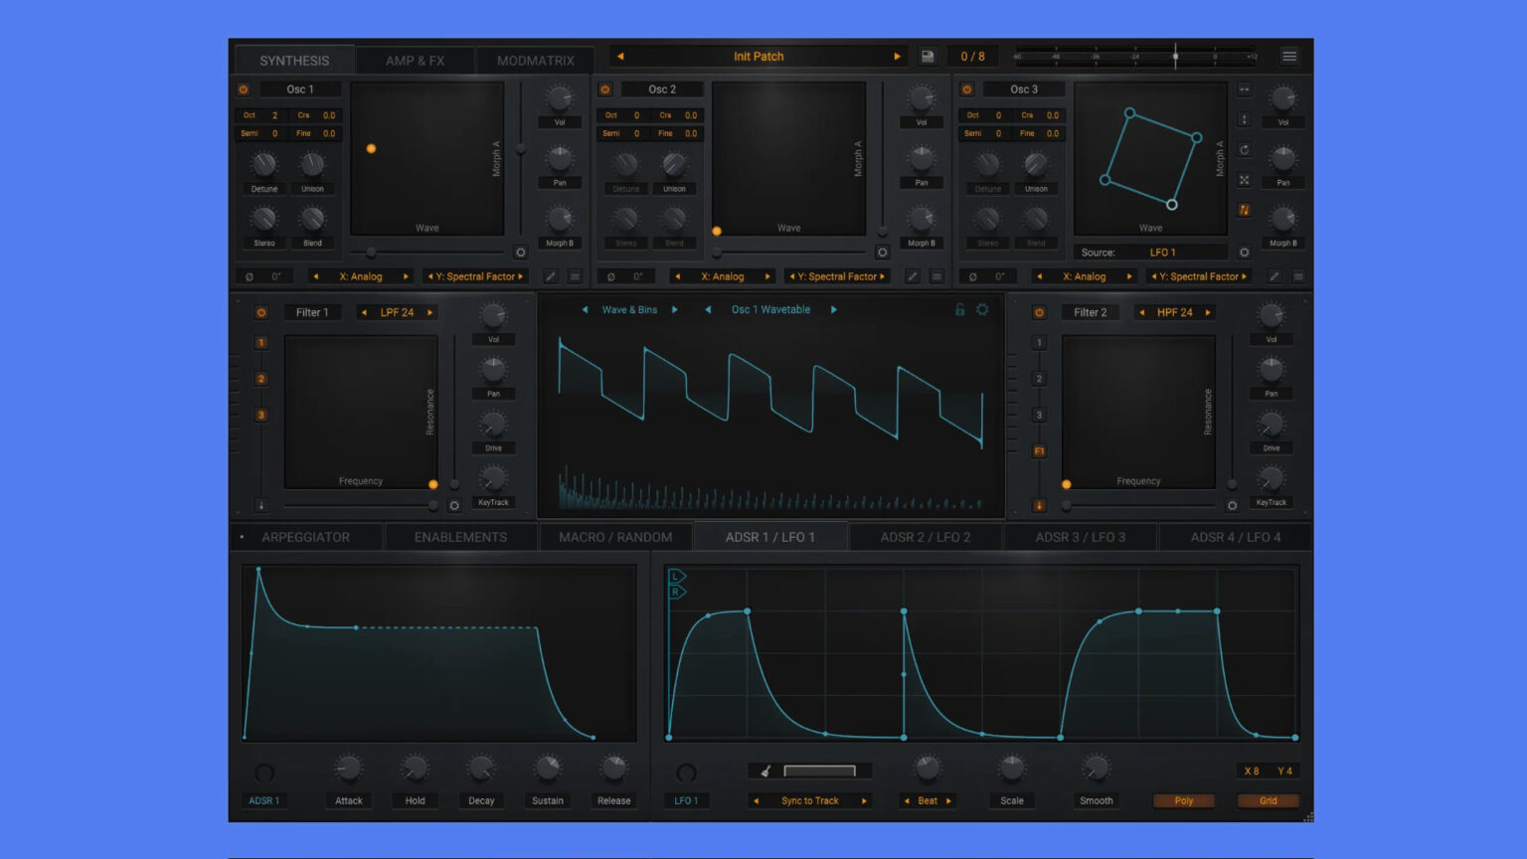Select the paintbrush draw tool near LFO 1

click(765, 770)
